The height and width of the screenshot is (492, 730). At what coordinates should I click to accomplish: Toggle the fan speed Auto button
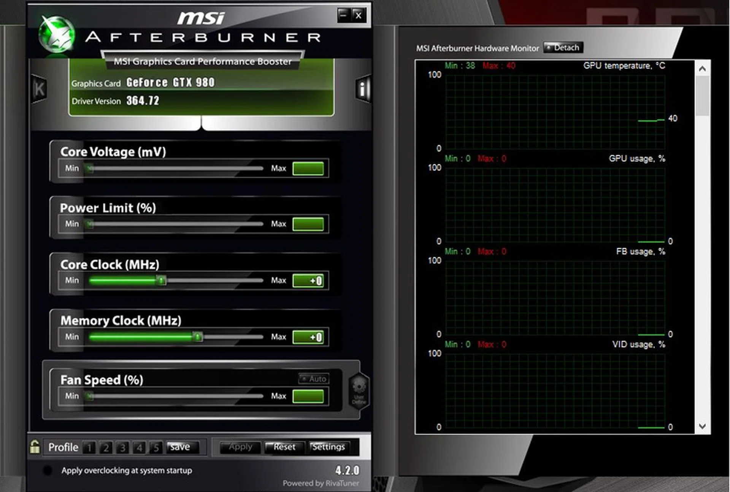coord(314,379)
